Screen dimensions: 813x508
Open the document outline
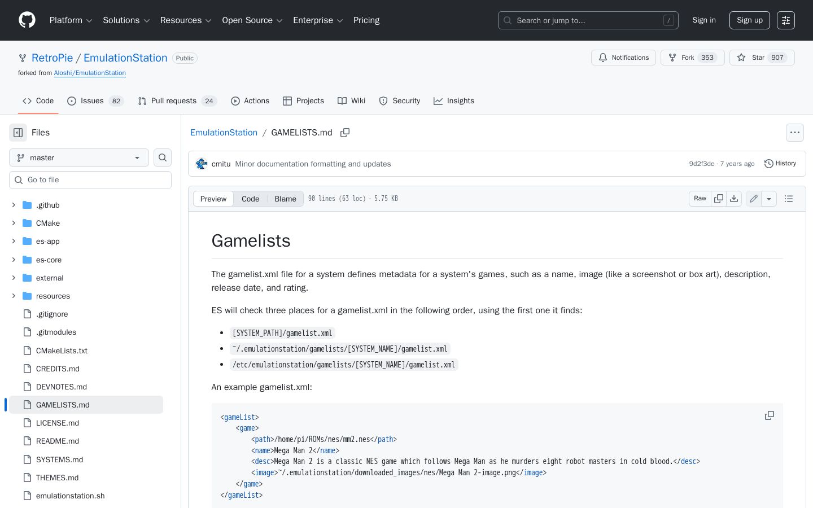[789, 199]
